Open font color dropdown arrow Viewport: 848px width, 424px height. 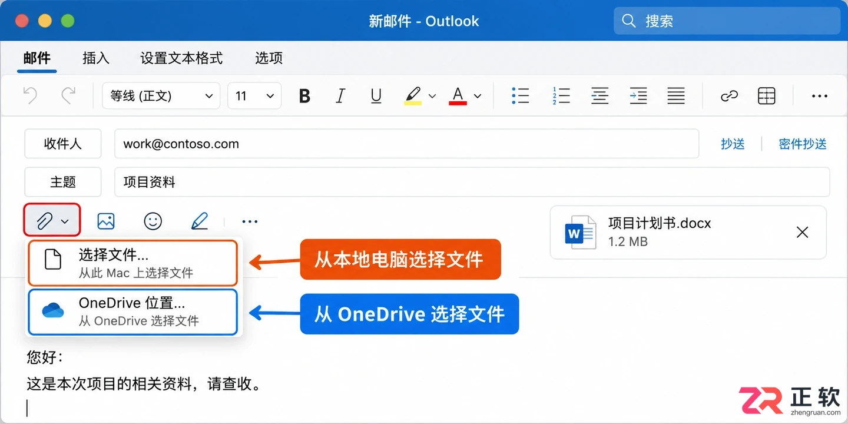(478, 96)
